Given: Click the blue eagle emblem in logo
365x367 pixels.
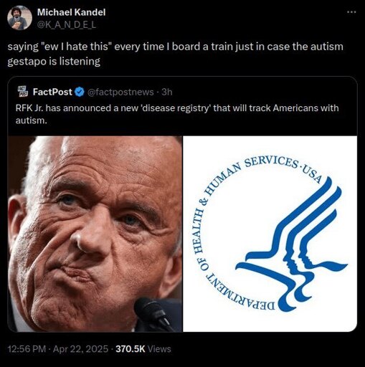Looking at the screenshot, I should (292, 244).
